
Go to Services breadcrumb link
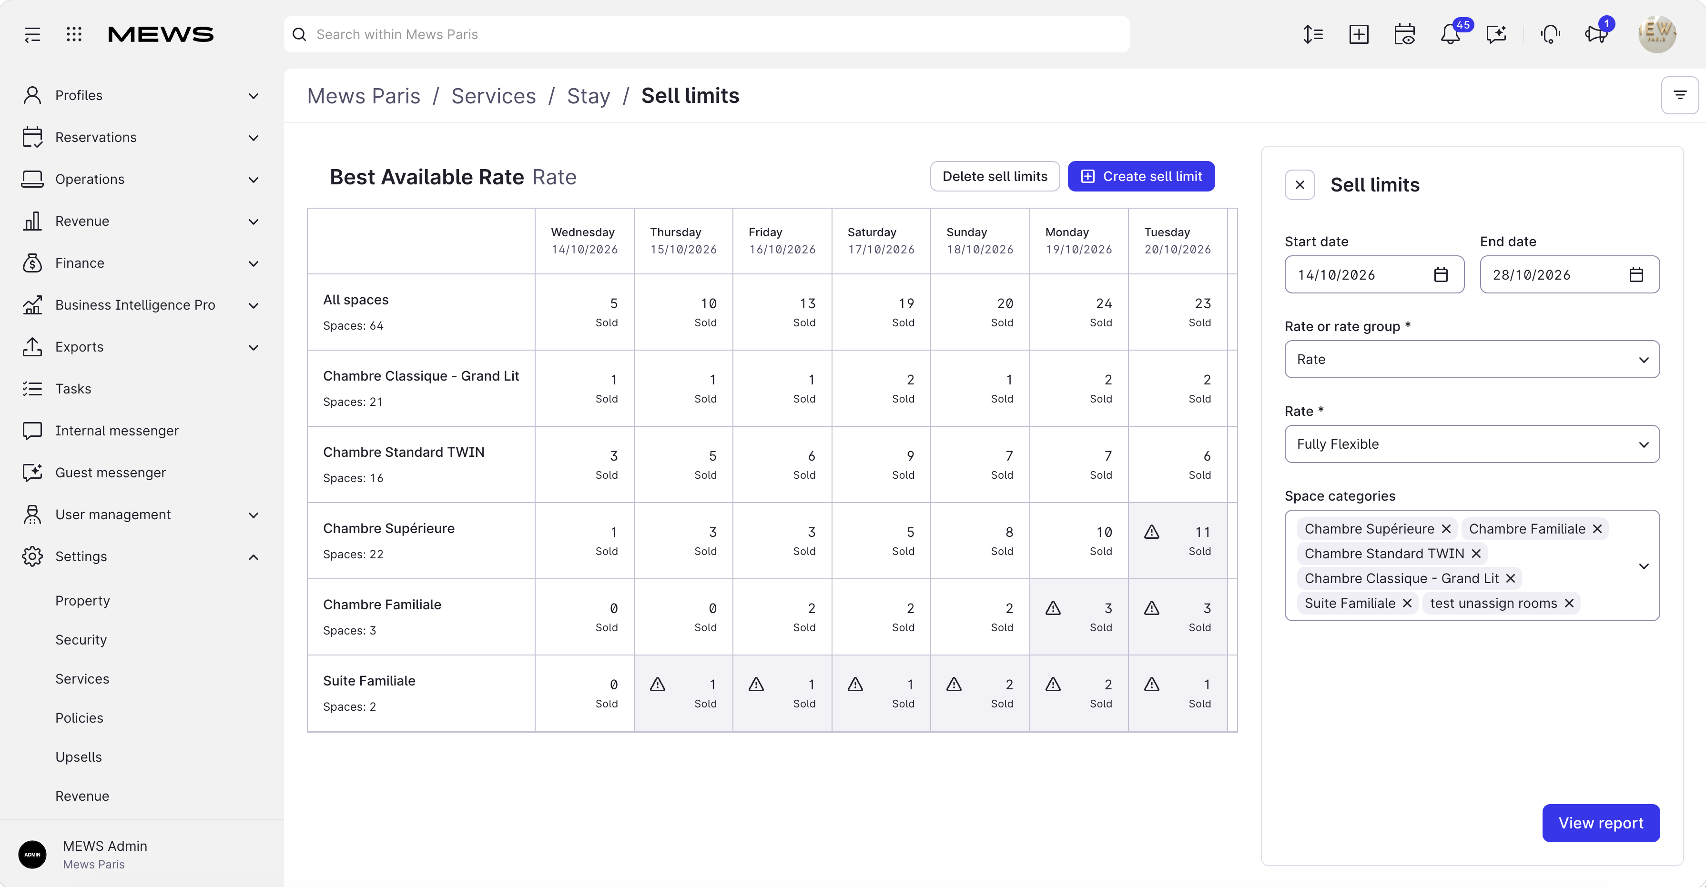click(493, 96)
